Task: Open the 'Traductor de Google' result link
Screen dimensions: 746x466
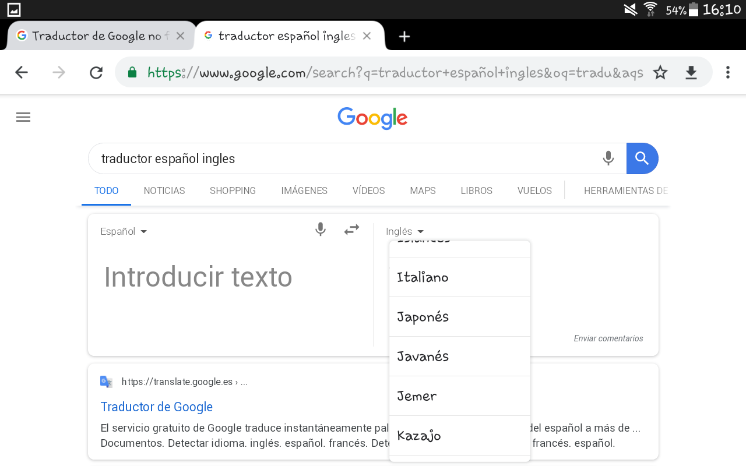Action: 157,407
